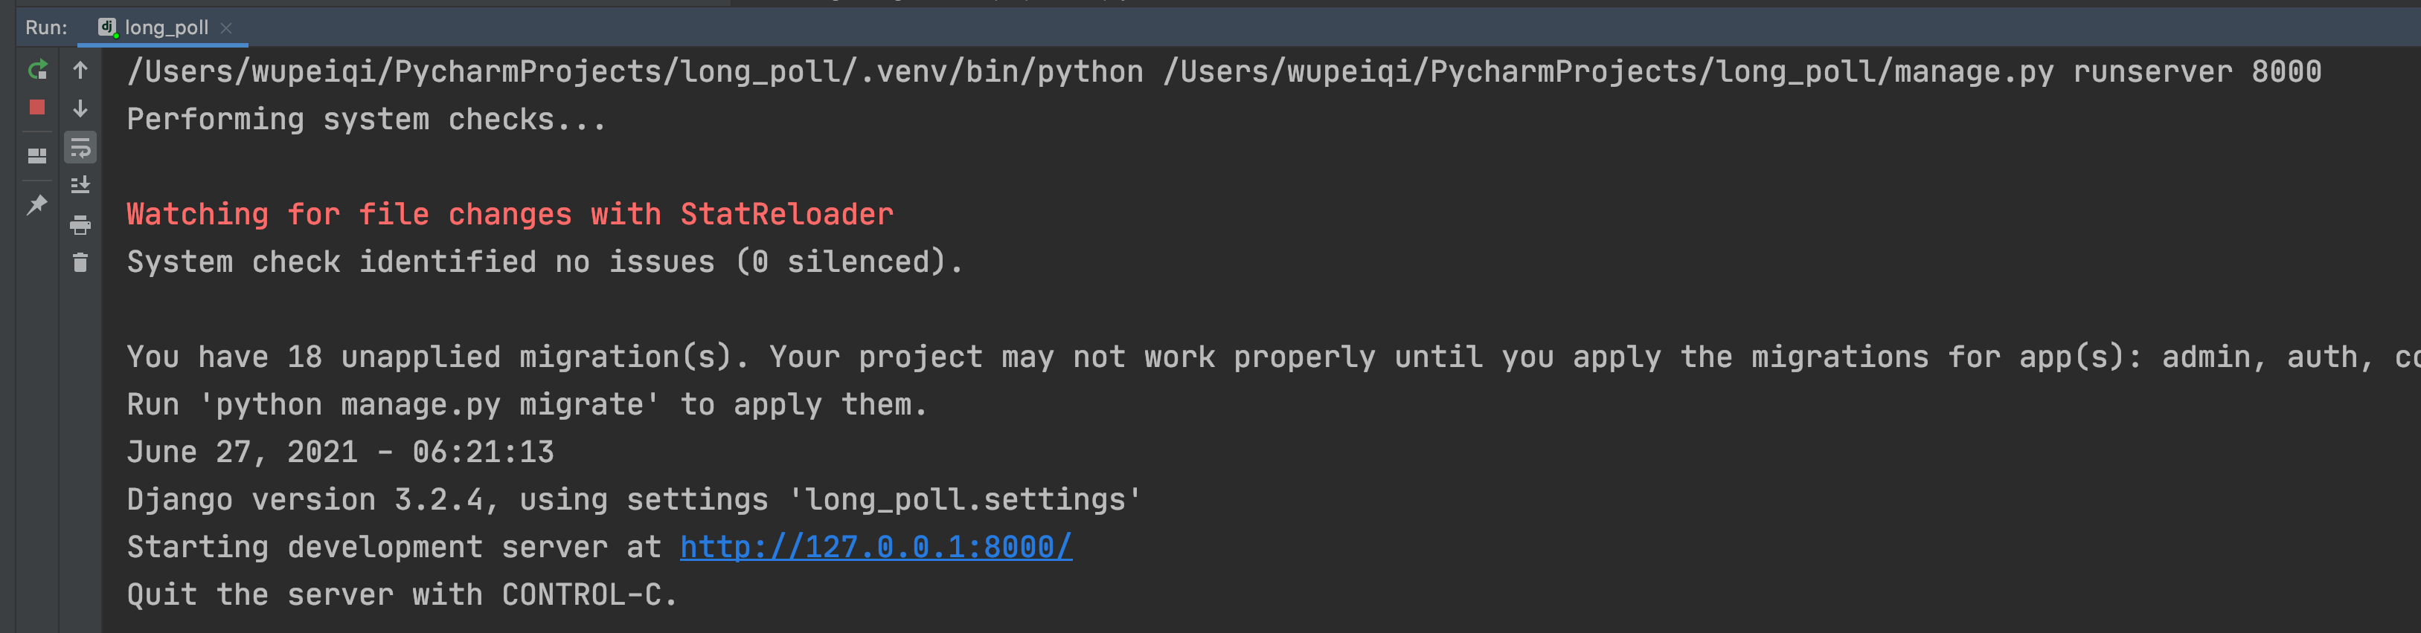This screenshot has height=633, width=2421.
Task: Stop the running Django server
Action: click(39, 108)
